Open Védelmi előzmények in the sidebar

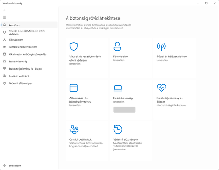point(29,83)
